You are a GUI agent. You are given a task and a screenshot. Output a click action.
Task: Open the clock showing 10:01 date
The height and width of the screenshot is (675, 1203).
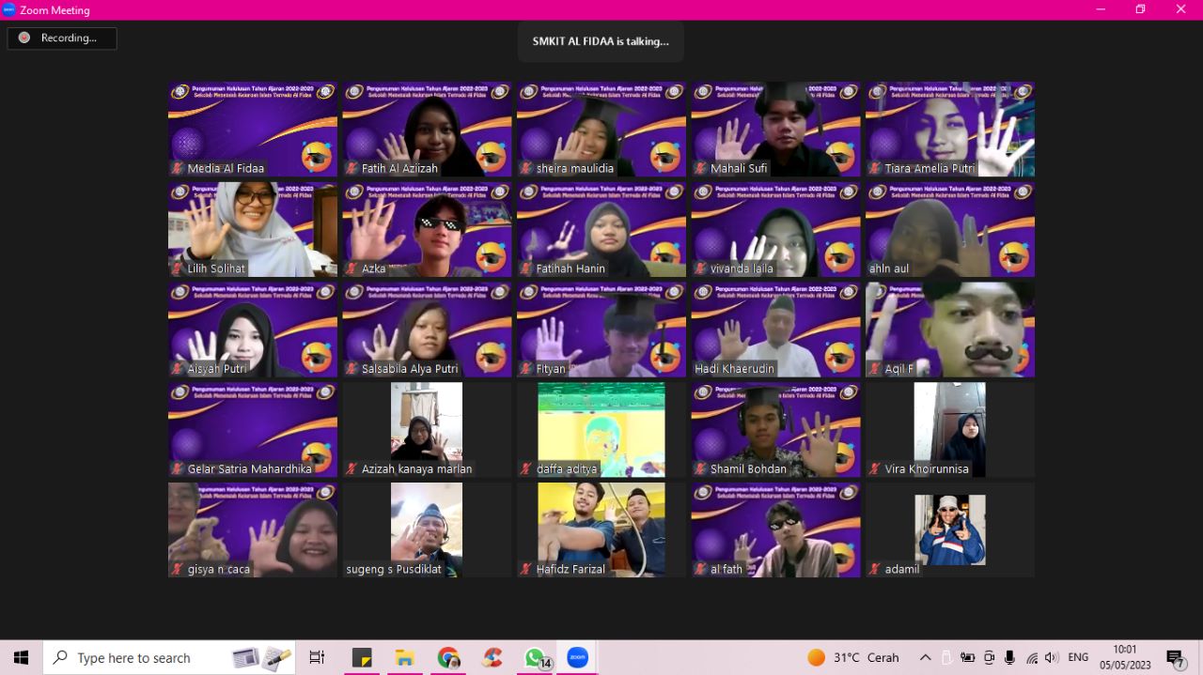tap(1125, 657)
